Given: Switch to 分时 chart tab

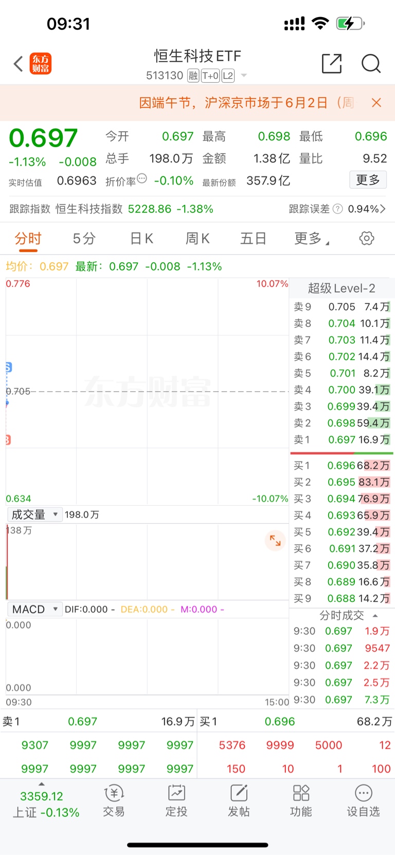Looking at the screenshot, I should tap(28, 239).
